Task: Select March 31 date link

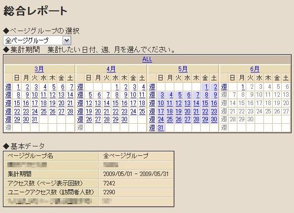Action: (34, 119)
